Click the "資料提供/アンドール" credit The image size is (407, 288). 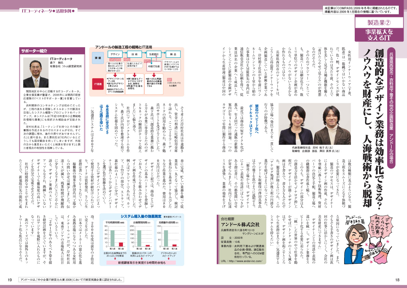pyautogui.click(x=172, y=217)
